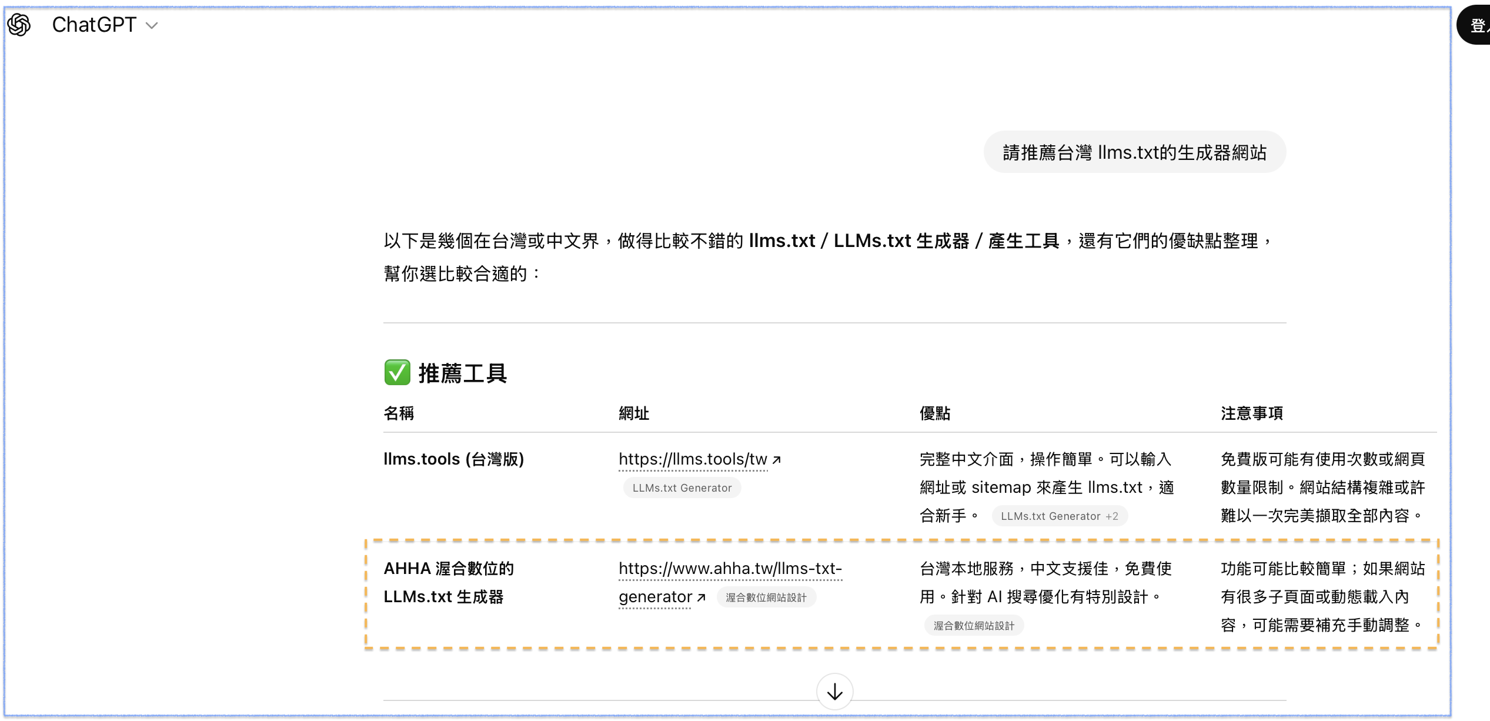This screenshot has width=1490, height=721.
Task: Expand the LLMs.txt Generator +2 sources chip
Action: [1059, 516]
